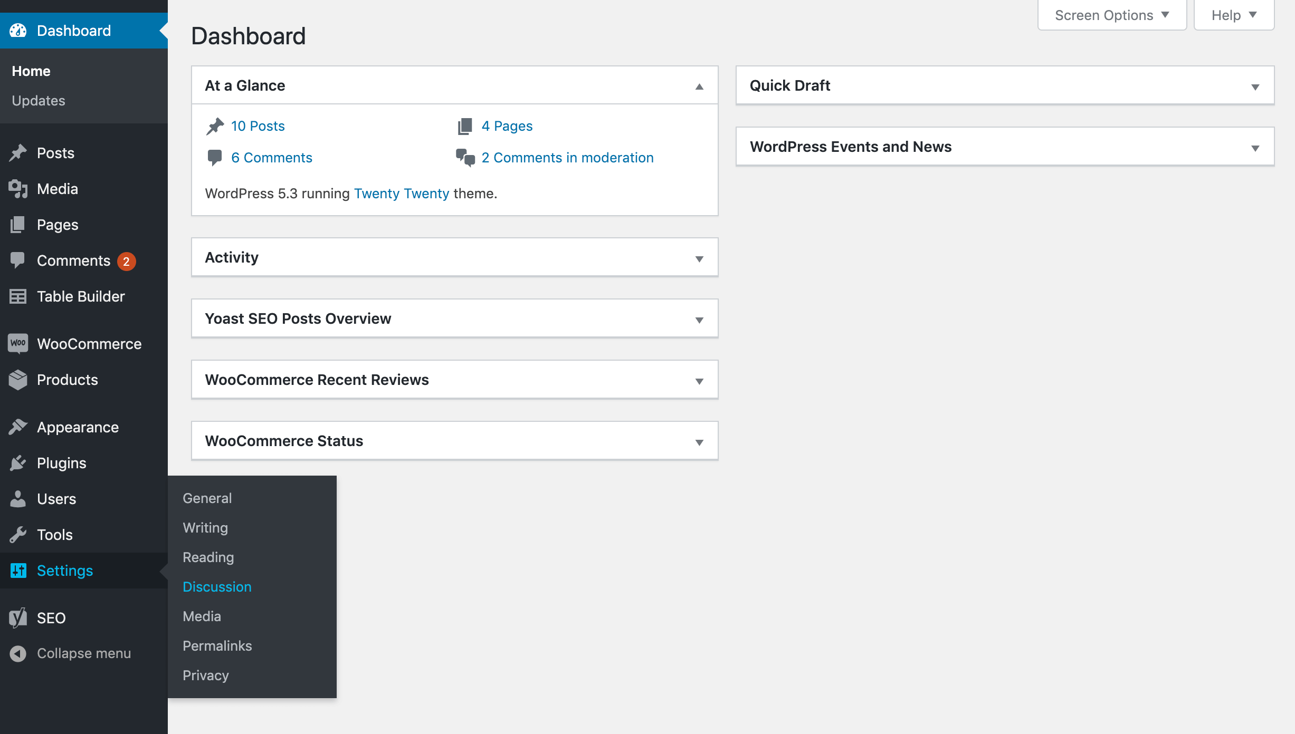Screen dimensions: 1295x734
Task: Open Permalinks settings from the flyout
Action: click(217, 646)
